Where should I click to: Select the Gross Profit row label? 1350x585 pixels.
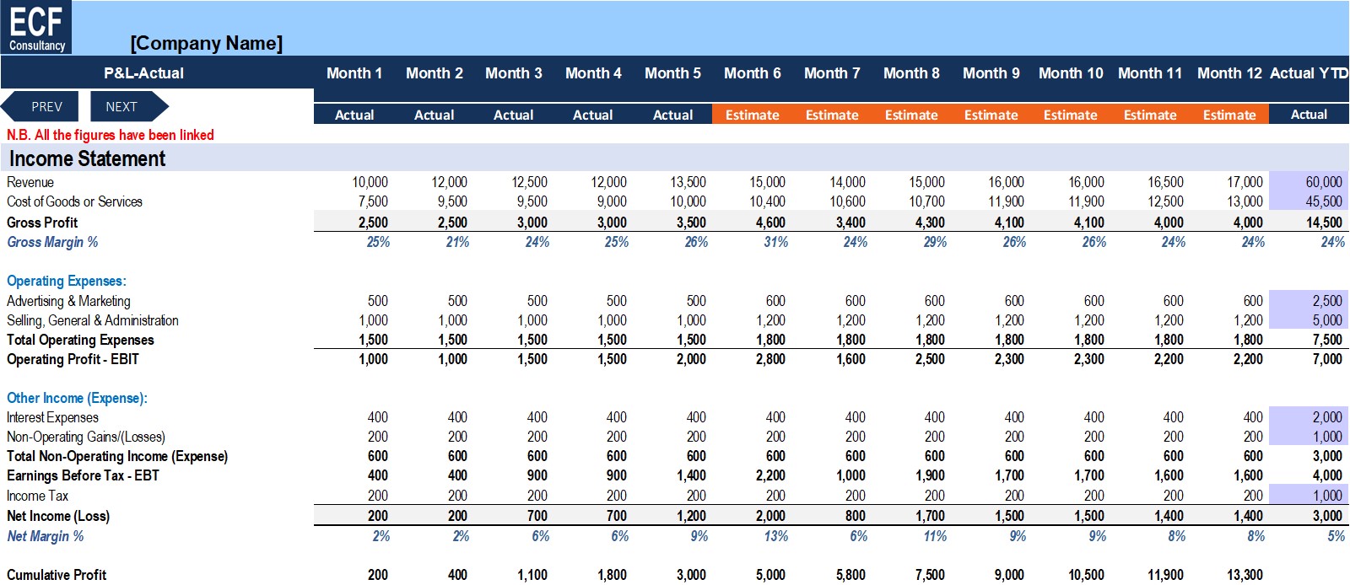[42, 223]
